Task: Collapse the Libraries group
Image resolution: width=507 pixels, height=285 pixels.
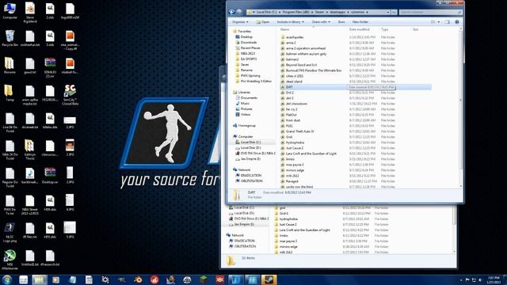Action: pos(244,92)
